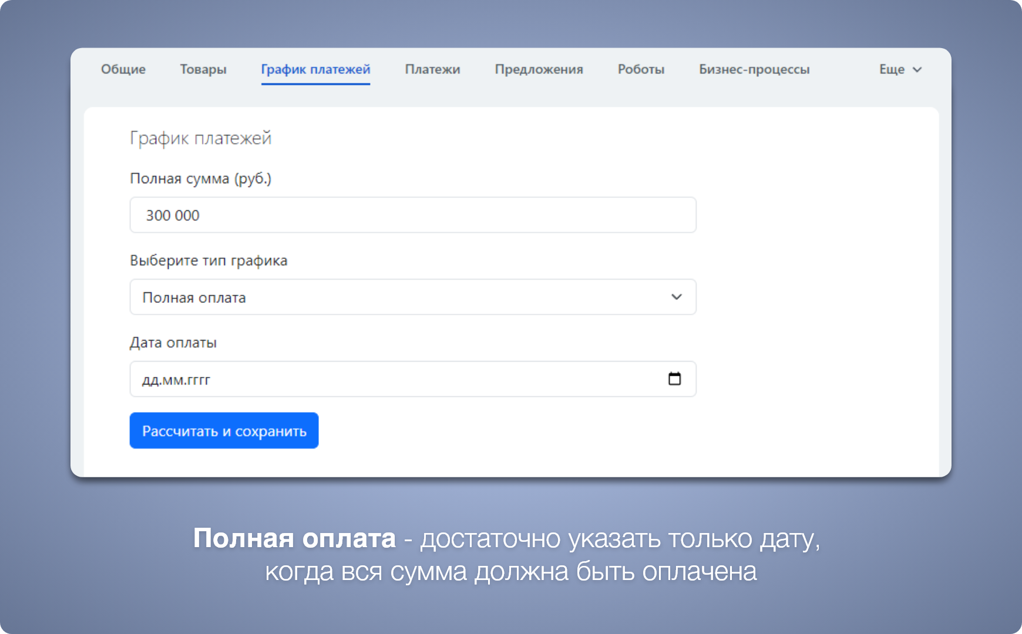Image resolution: width=1022 pixels, height=634 pixels.
Task: Open the Полная оплата schedule type dropdown
Action: [x=412, y=297]
